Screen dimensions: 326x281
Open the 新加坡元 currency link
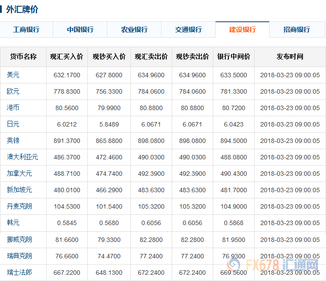[x=20, y=190]
